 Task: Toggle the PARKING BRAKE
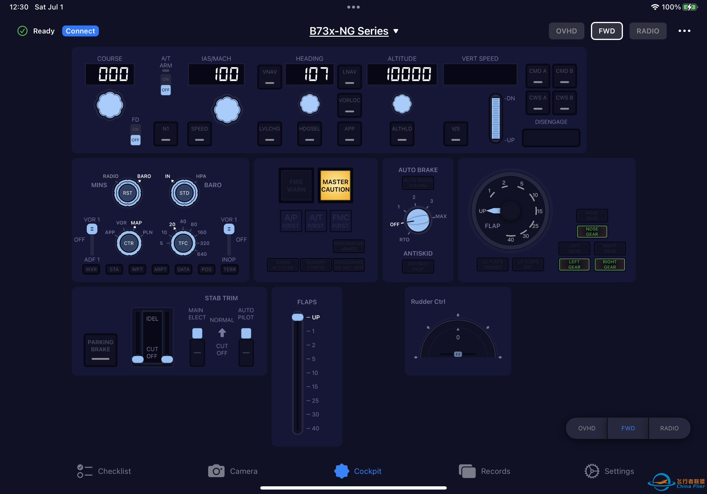[100, 350]
